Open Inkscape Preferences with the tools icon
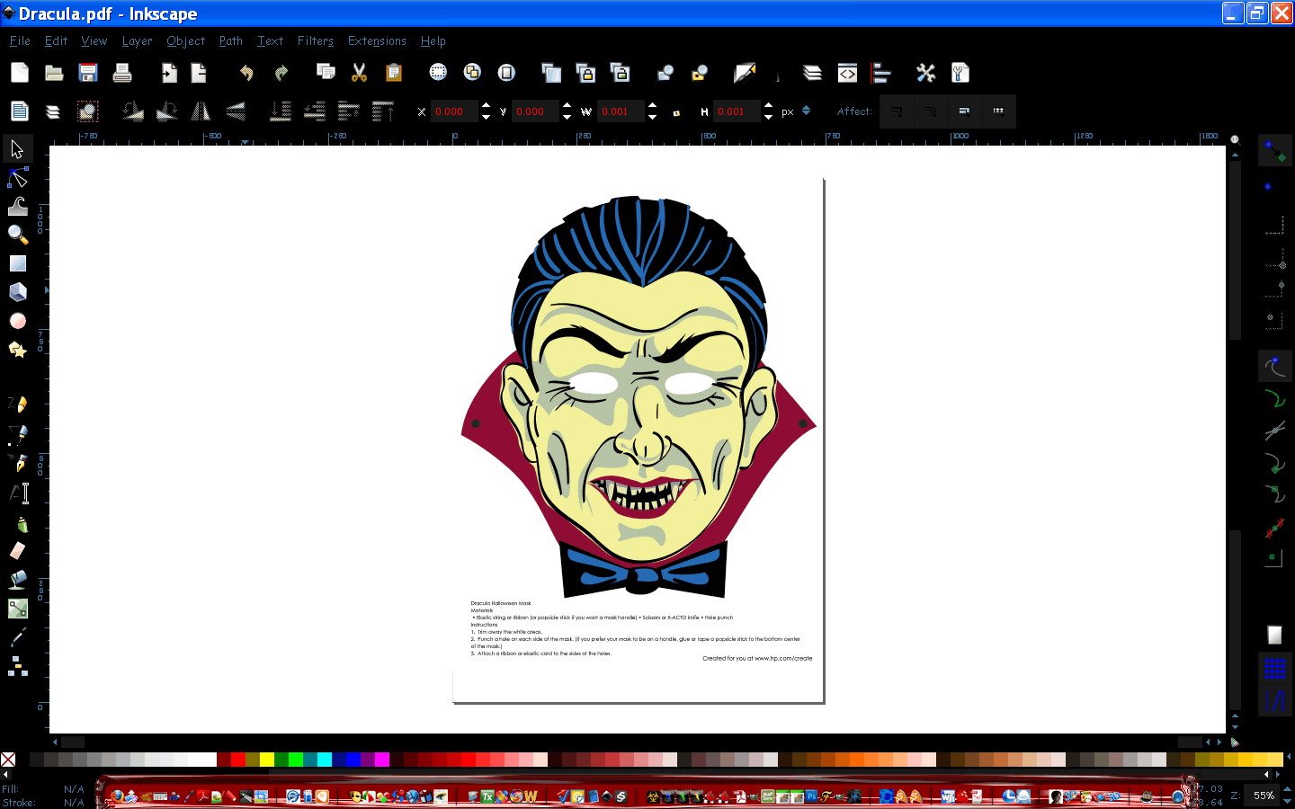The image size is (1295, 809). [x=926, y=73]
